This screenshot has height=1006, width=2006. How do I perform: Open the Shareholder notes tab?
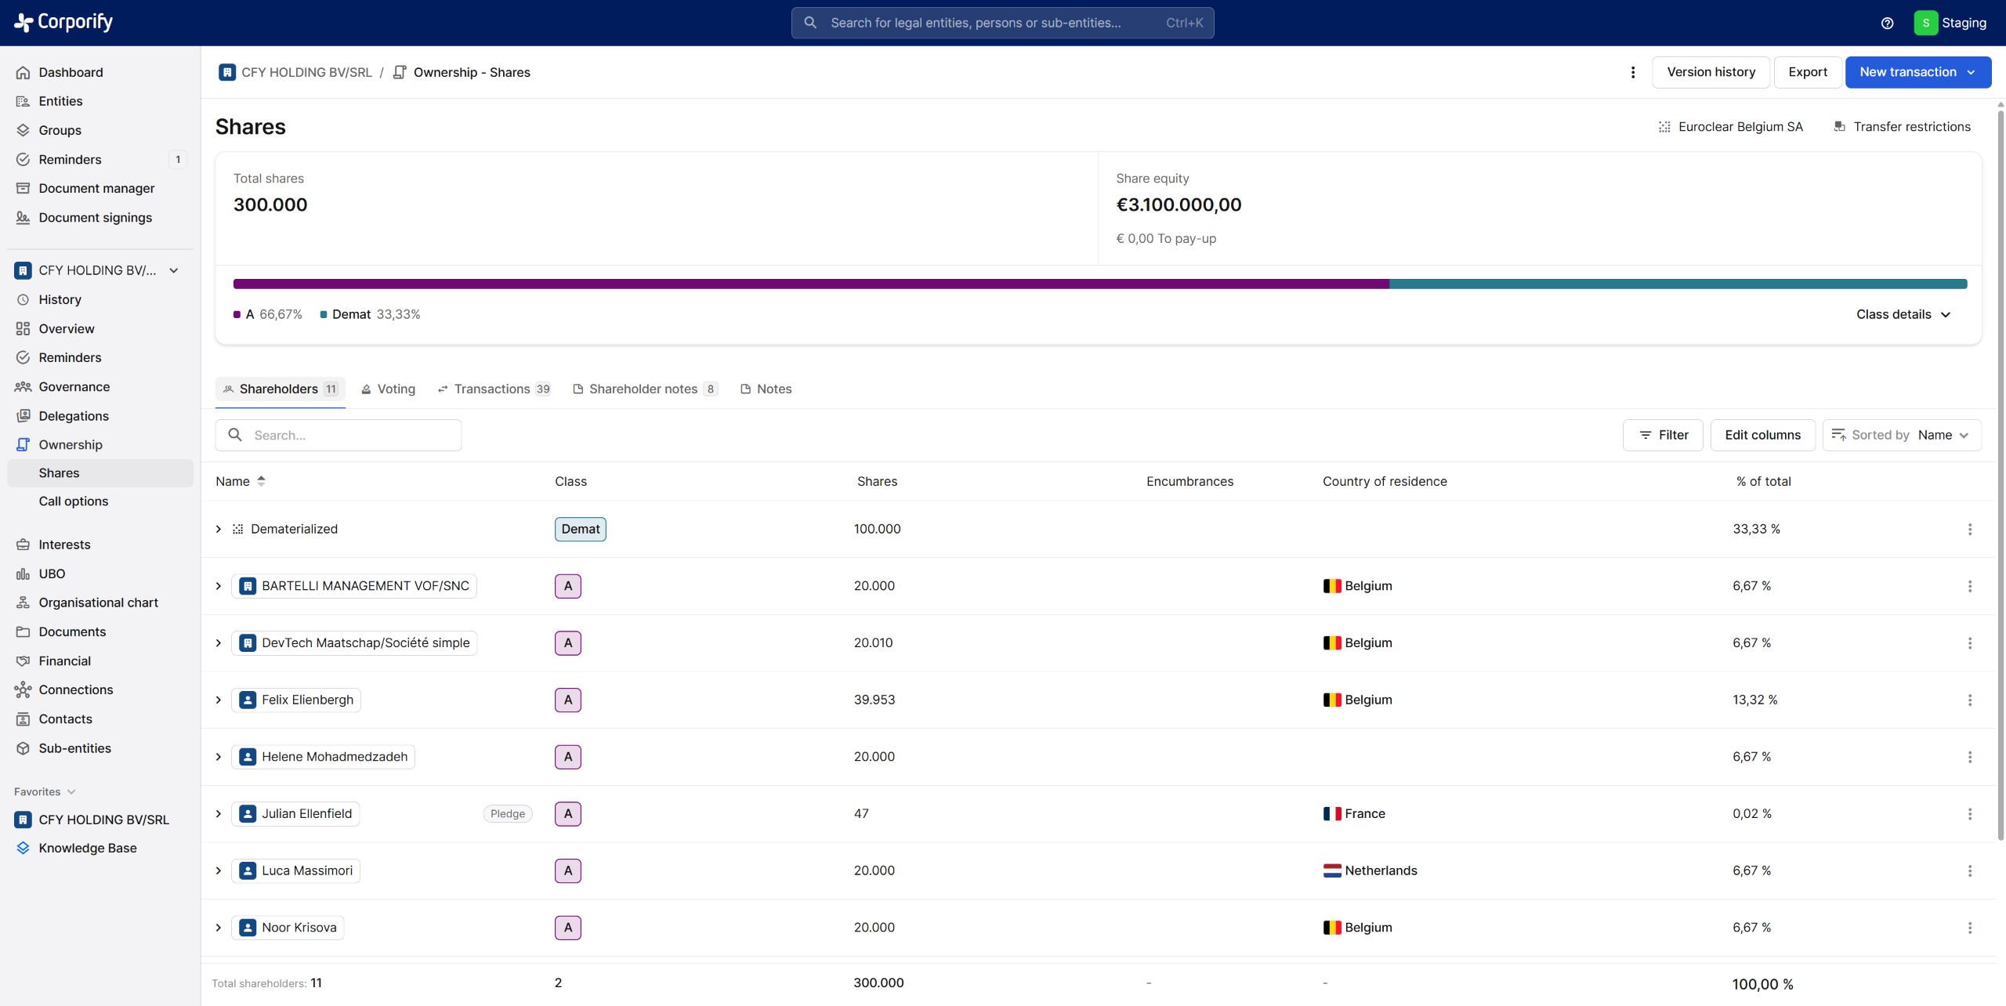click(644, 389)
